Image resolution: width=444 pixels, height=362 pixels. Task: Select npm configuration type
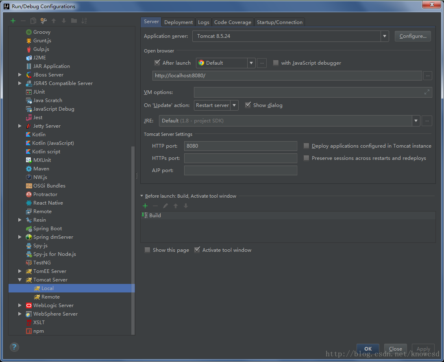pos(38,331)
